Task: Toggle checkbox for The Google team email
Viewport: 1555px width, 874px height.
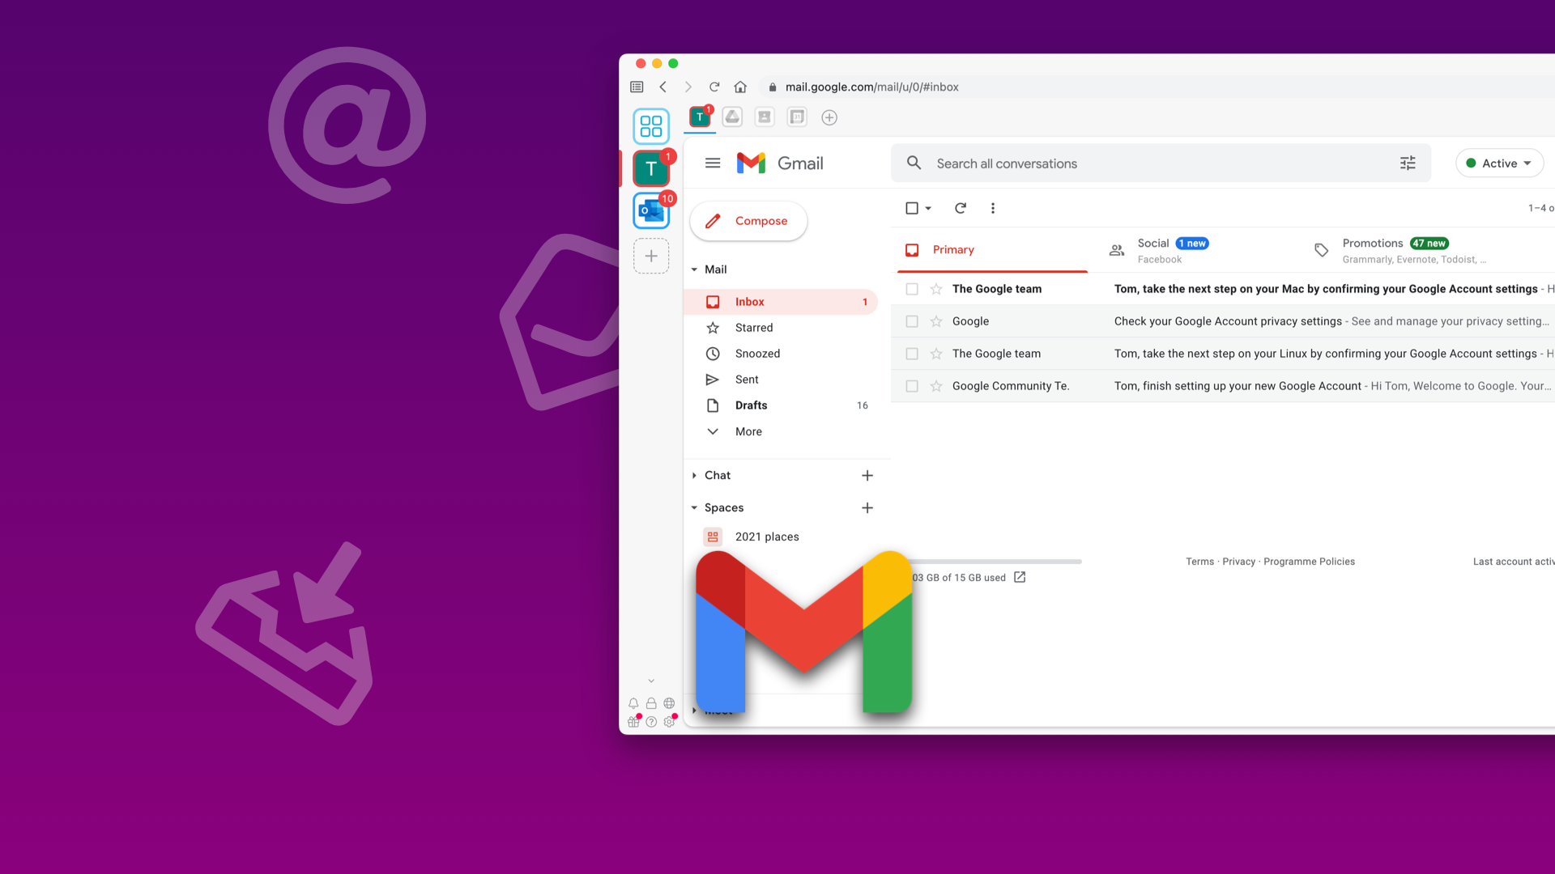Action: click(x=912, y=288)
